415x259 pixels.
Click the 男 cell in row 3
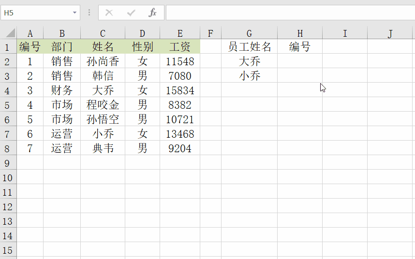(x=142, y=76)
